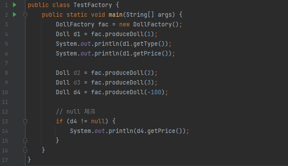Screen dimensions: 288x166
Task: Click variable d4 on line 10
Action: click(x=77, y=92)
